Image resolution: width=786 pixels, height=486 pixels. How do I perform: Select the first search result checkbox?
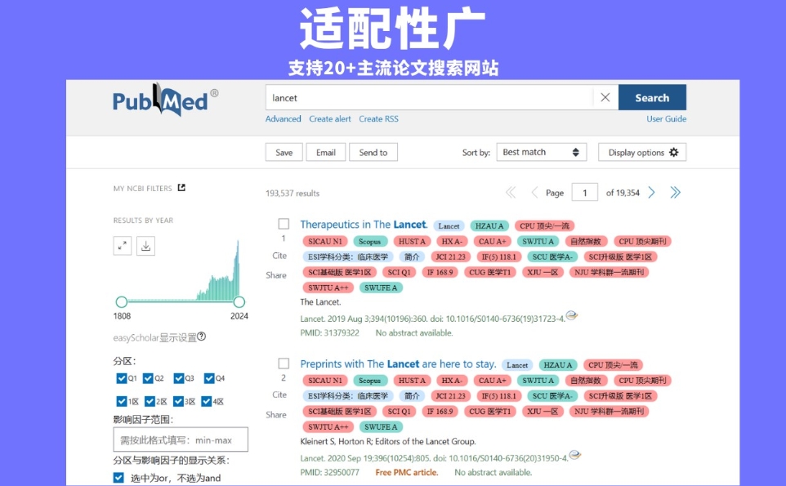click(x=284, y=223)
